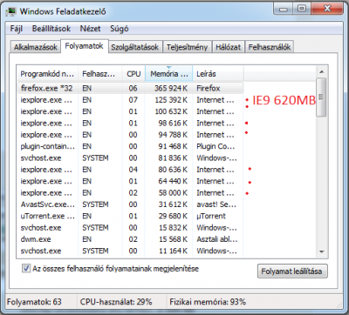Switch to the Alkalmazások tab
The height and width of the screenshot is (315, 349).
point(36,47)
